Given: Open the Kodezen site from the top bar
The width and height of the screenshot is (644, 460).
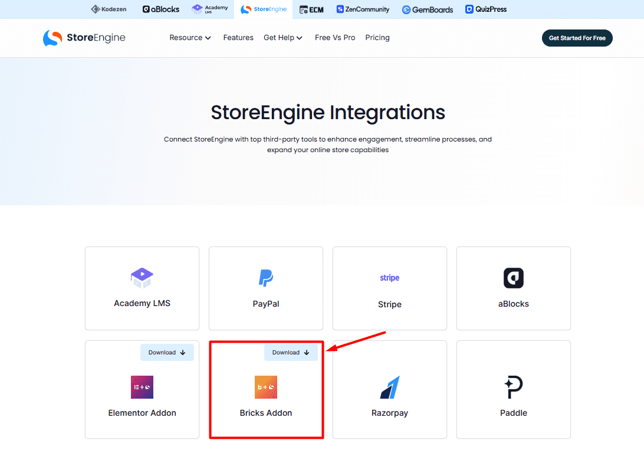Looking at the screenshot, I should pyautogui.click(x=109, y=9).
